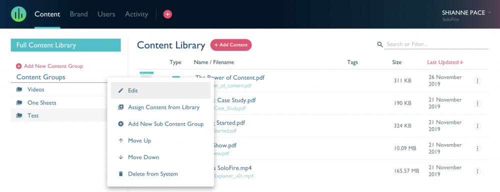Click the Videos folder icon
The image size is (500, 192).
[19, 90]
